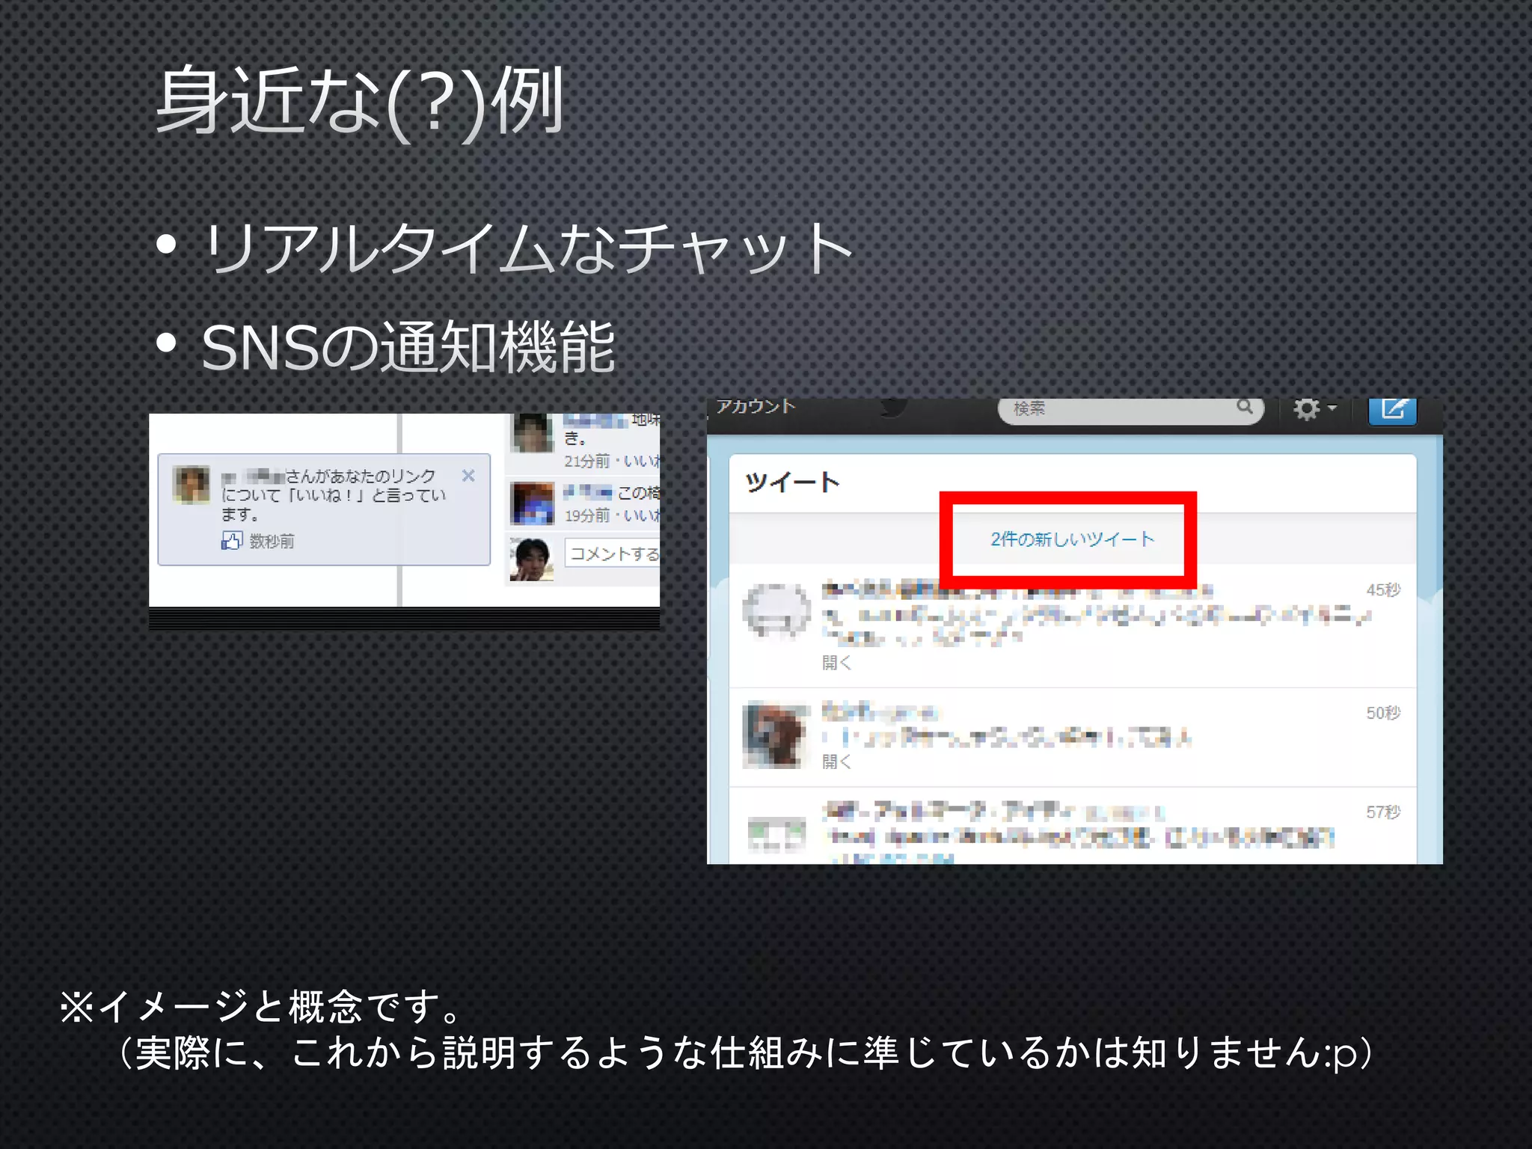The width and height of the screenshot is (1532, 1149).
Task: Click the Twitter search field labeled 検索
Action: [1131, 409]
